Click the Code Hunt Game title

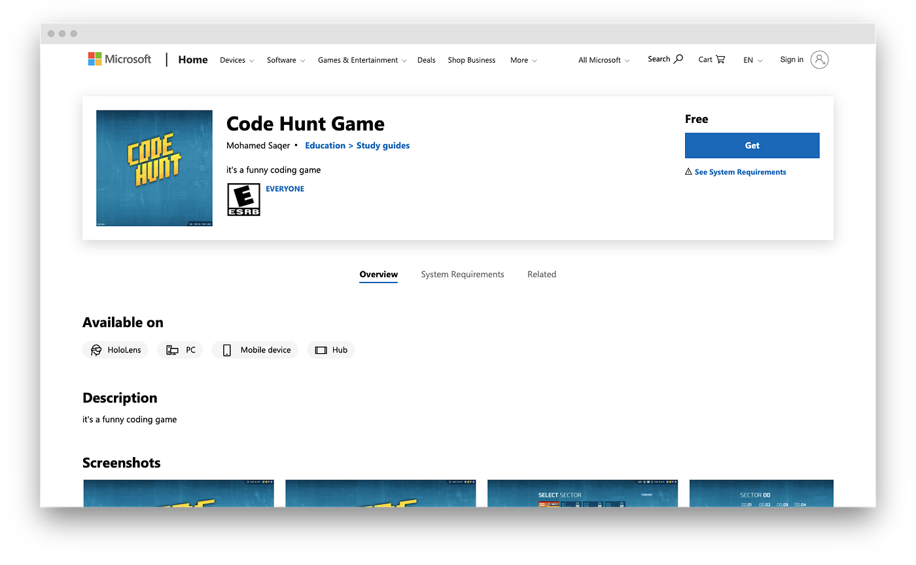coord(306,124)
